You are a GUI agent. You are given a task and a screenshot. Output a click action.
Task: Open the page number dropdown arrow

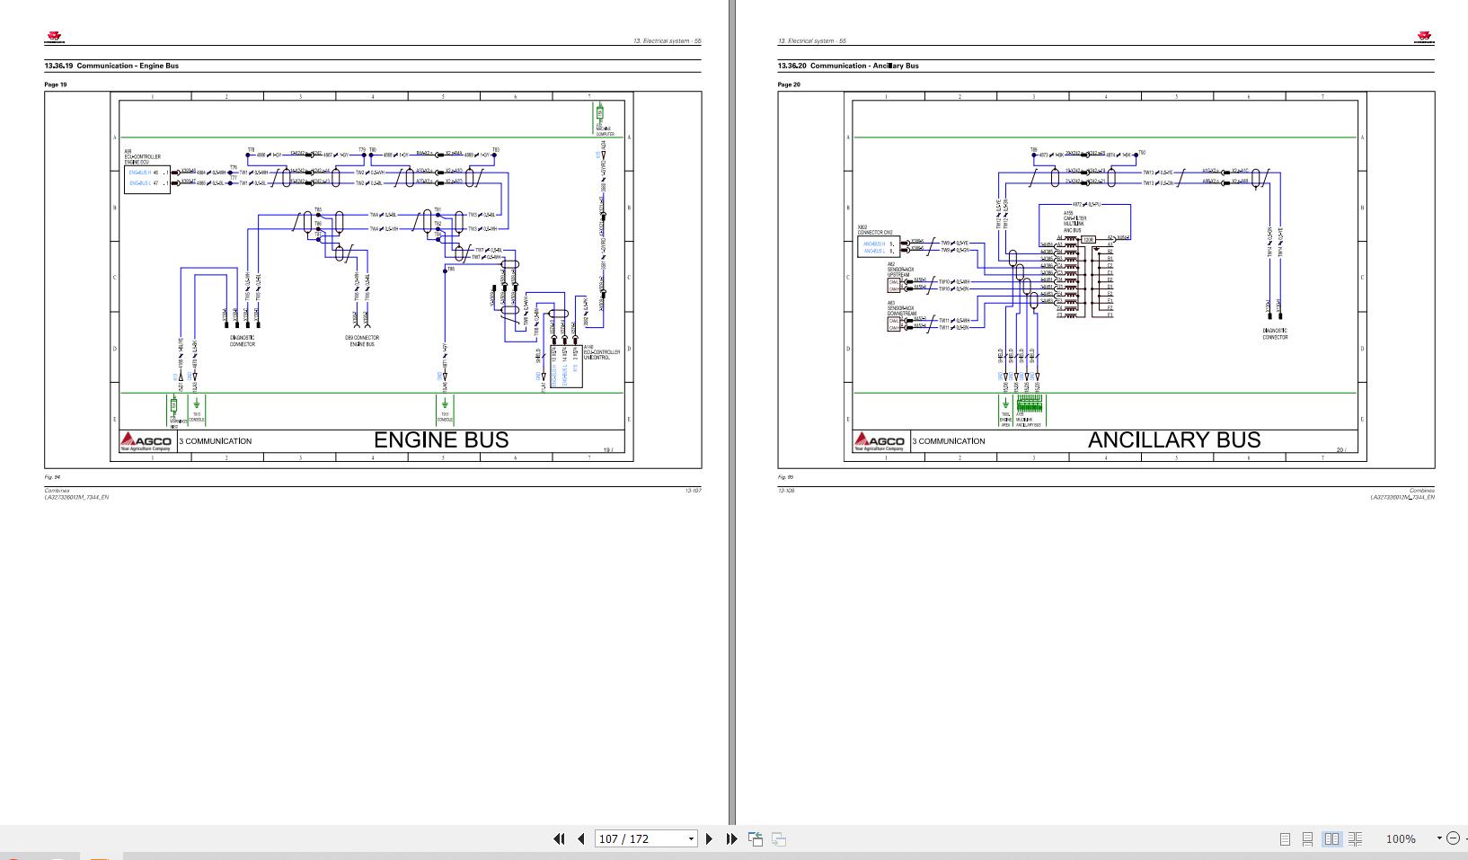click(691, 838)
